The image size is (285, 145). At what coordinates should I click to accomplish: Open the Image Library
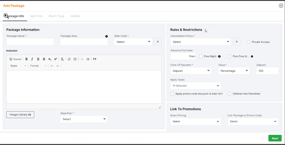[20, 114]
